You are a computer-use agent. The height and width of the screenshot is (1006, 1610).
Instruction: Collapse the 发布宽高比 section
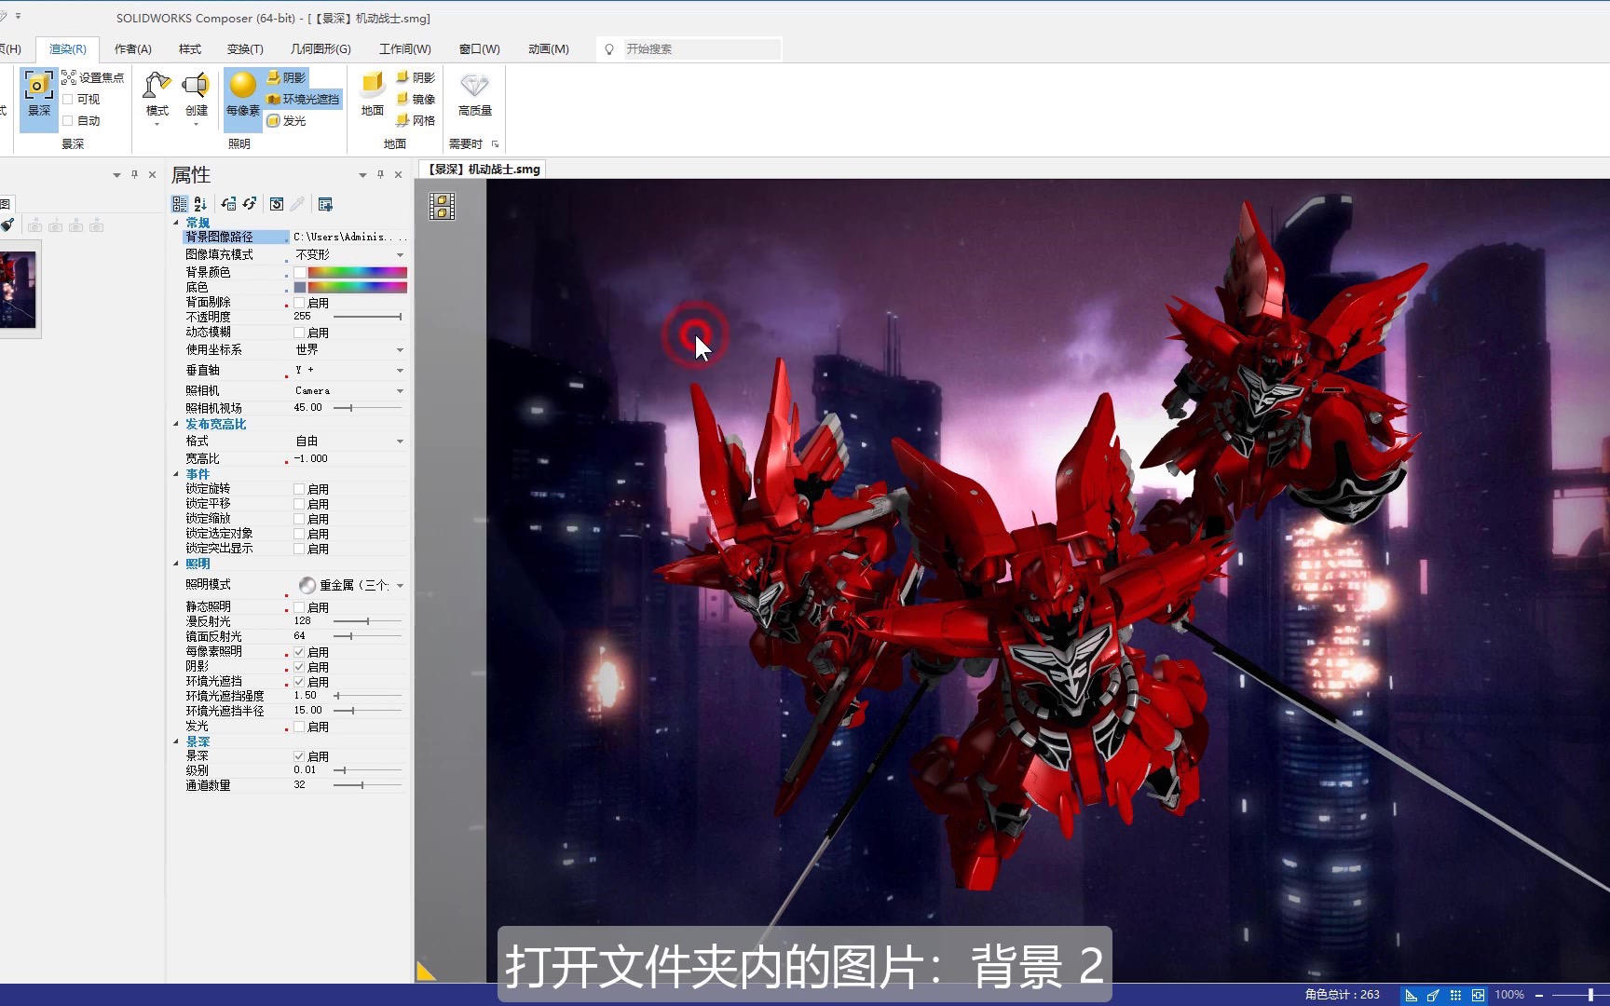[x=176, y=424]
